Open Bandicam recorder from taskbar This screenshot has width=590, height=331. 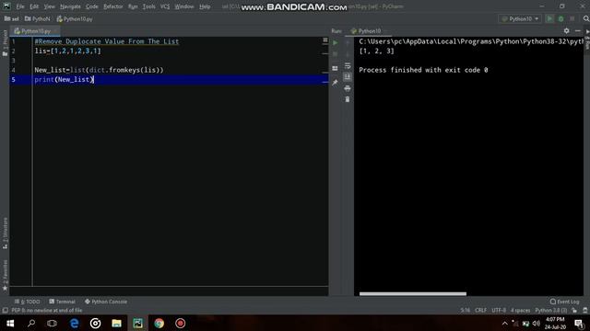pyautogui.click(x=181, y=323)
